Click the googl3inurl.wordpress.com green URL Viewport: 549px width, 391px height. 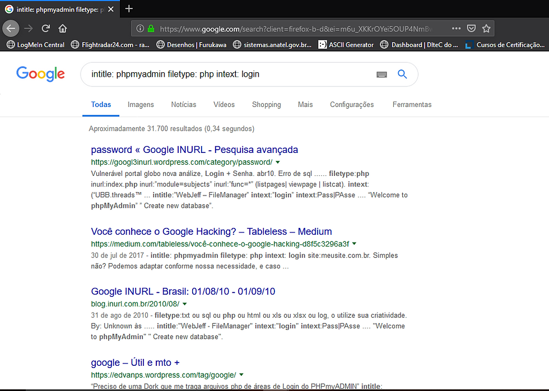(x=182, y=162)
